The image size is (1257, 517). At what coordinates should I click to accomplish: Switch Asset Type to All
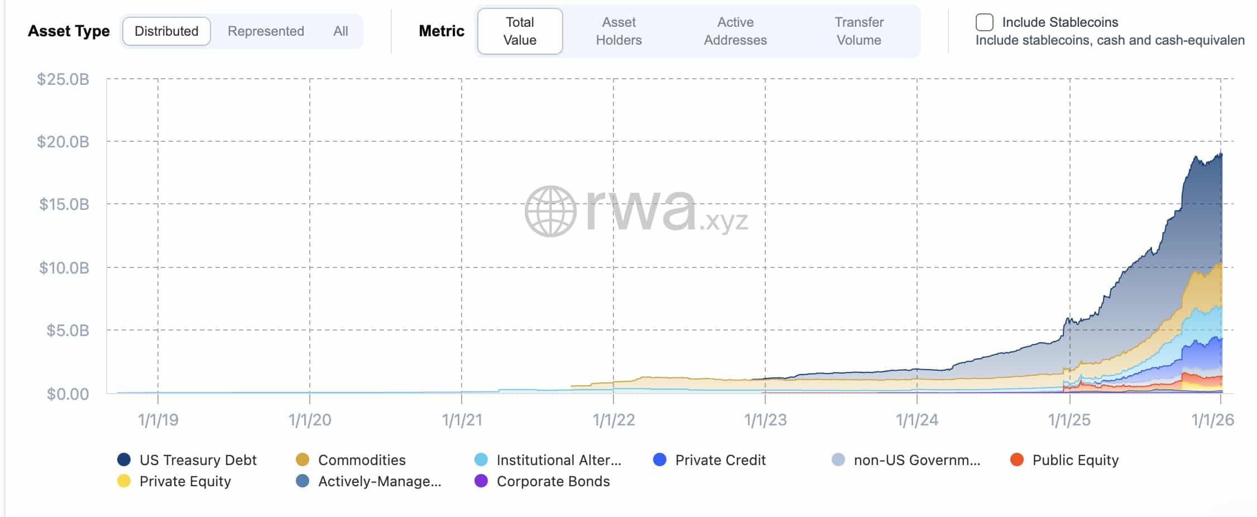[340, 31]
